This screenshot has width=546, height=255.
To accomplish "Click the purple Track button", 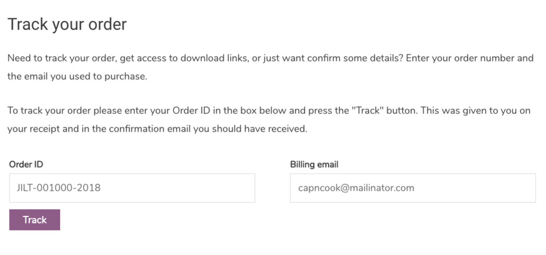I will point(34,220).
